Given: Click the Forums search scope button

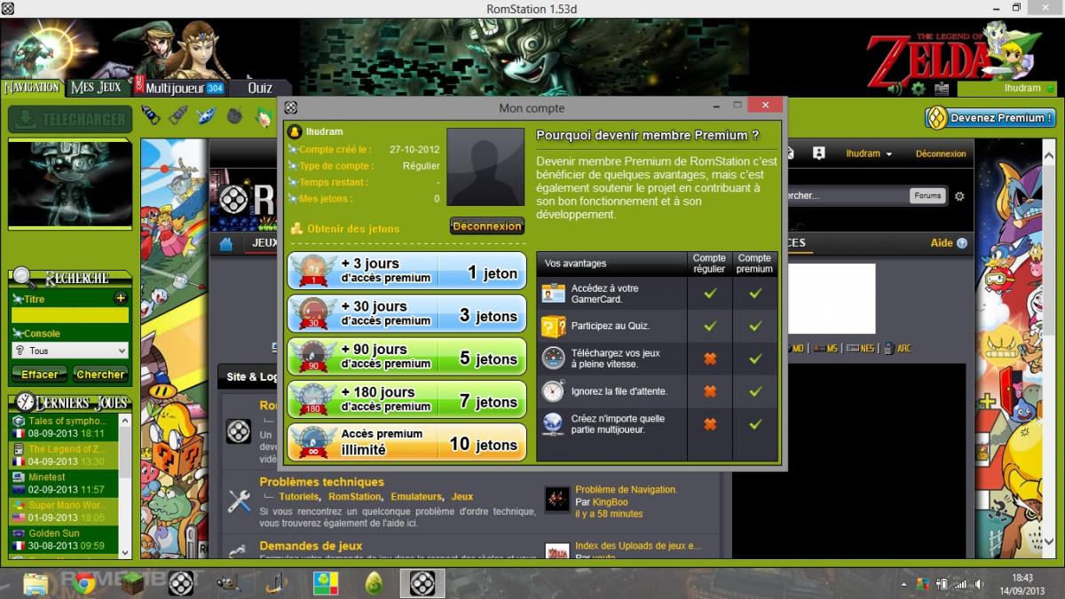Looking at the screenshot, I should point(927,196).
